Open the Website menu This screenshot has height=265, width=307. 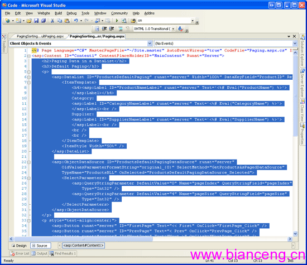pos(44,13)
